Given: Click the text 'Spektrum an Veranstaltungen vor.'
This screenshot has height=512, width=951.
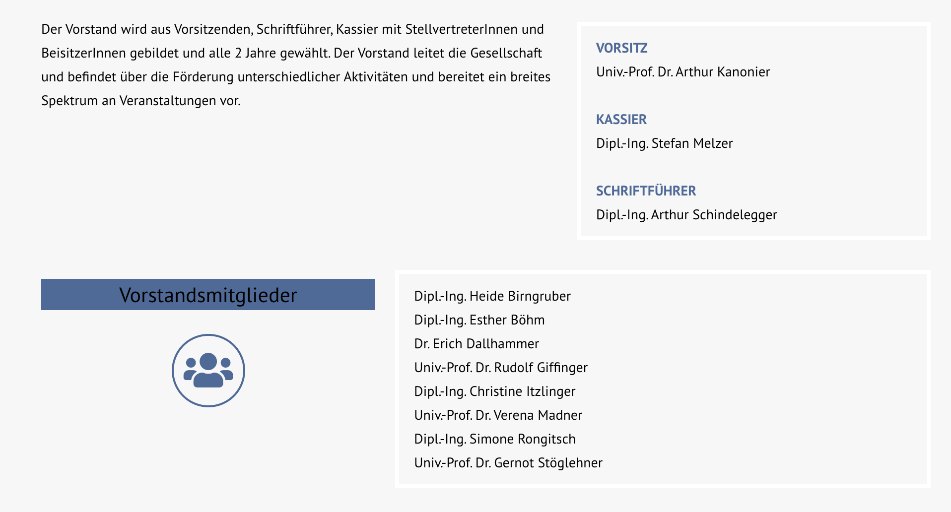Looking at the screenshot, I should pyautogui.click(x=141, y=101).
